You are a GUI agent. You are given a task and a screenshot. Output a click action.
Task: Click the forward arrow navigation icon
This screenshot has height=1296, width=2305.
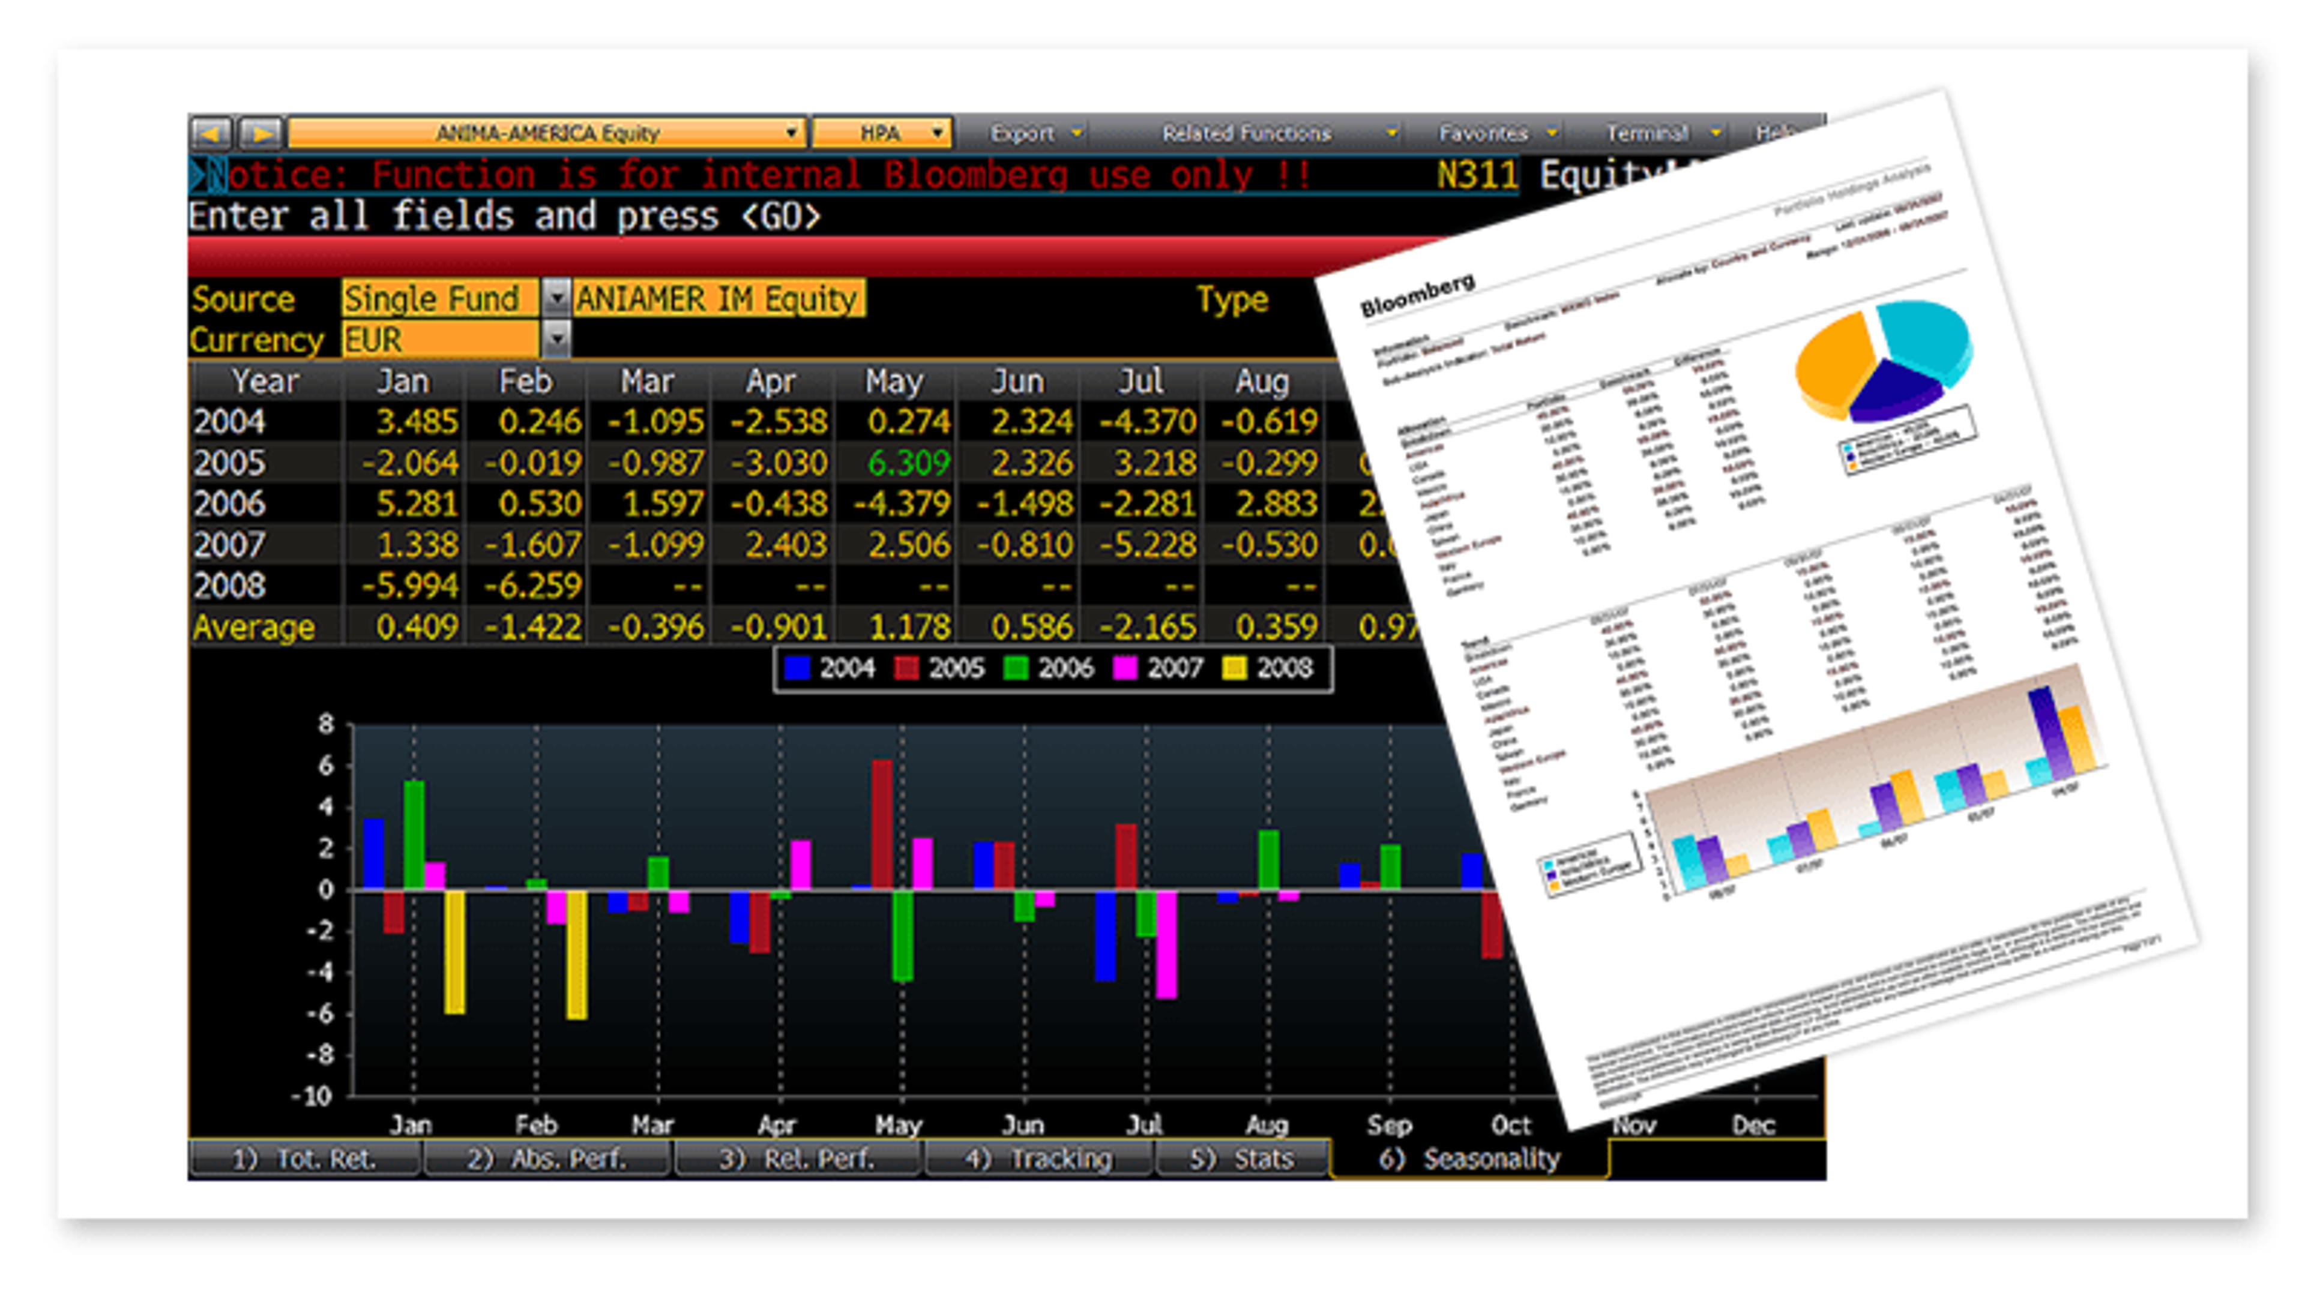pos(262,133)
